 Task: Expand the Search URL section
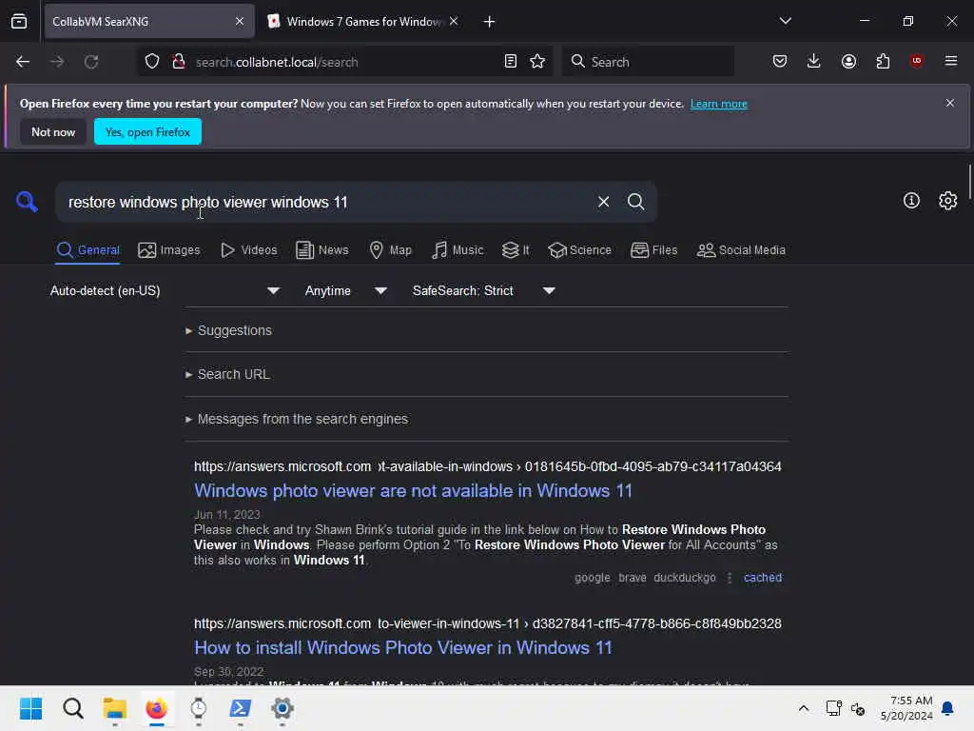pyautogui.click(x=227, y=374)
